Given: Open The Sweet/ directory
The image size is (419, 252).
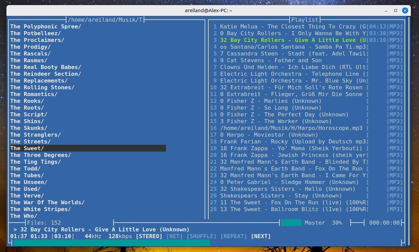Looking at the screenshot, I should click(x=88, y=148).
